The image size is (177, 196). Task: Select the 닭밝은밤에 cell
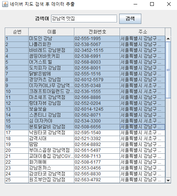[x=52, y=74]
